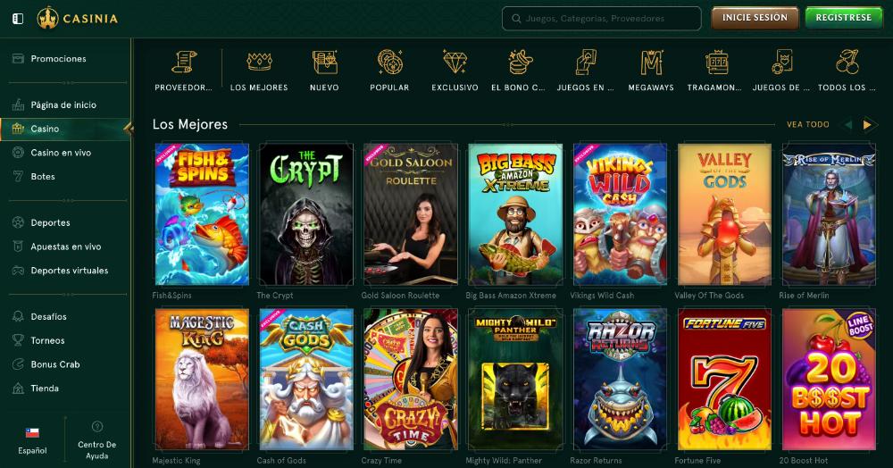This screenshot has height=468, width=893.
Task: Open the Nuevo games category icon
Action: [325, 62]
